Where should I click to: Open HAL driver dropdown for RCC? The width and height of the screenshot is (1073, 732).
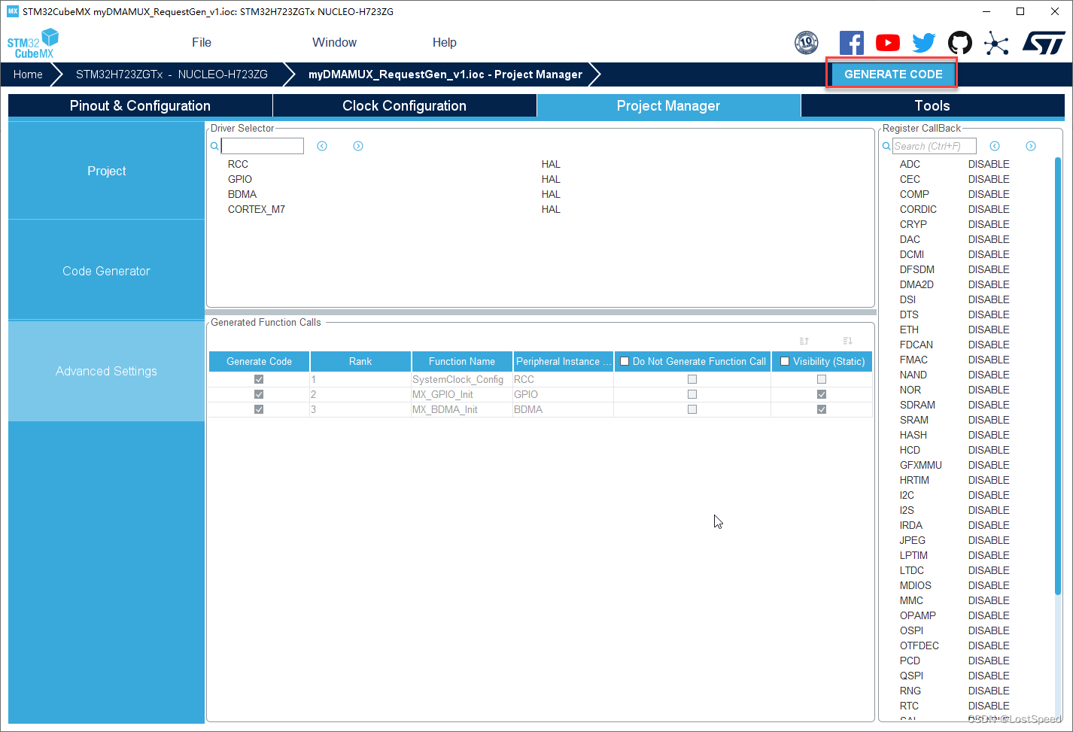coord(551,164)
